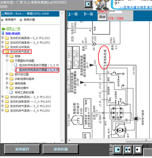Click the 跳转 jump button
Image resolution: width=152 pixels, height=158 pixels.
[102, 17]
